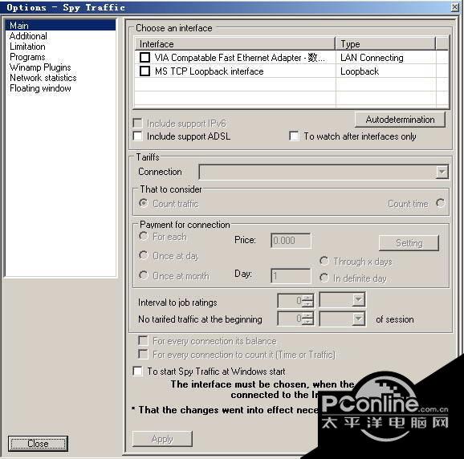
Task: Toggle Include support IPv6 checkbox
Action: pyautogui.click(x=138, y=123)
